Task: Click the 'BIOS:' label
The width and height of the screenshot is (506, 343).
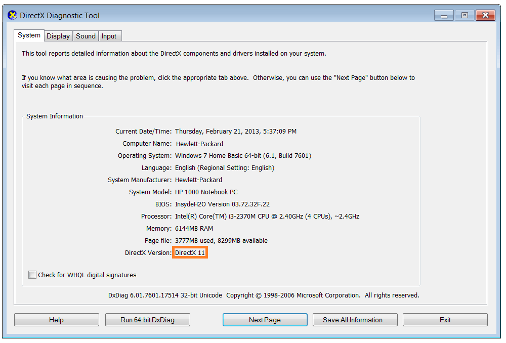Action: tap(163, 204)
